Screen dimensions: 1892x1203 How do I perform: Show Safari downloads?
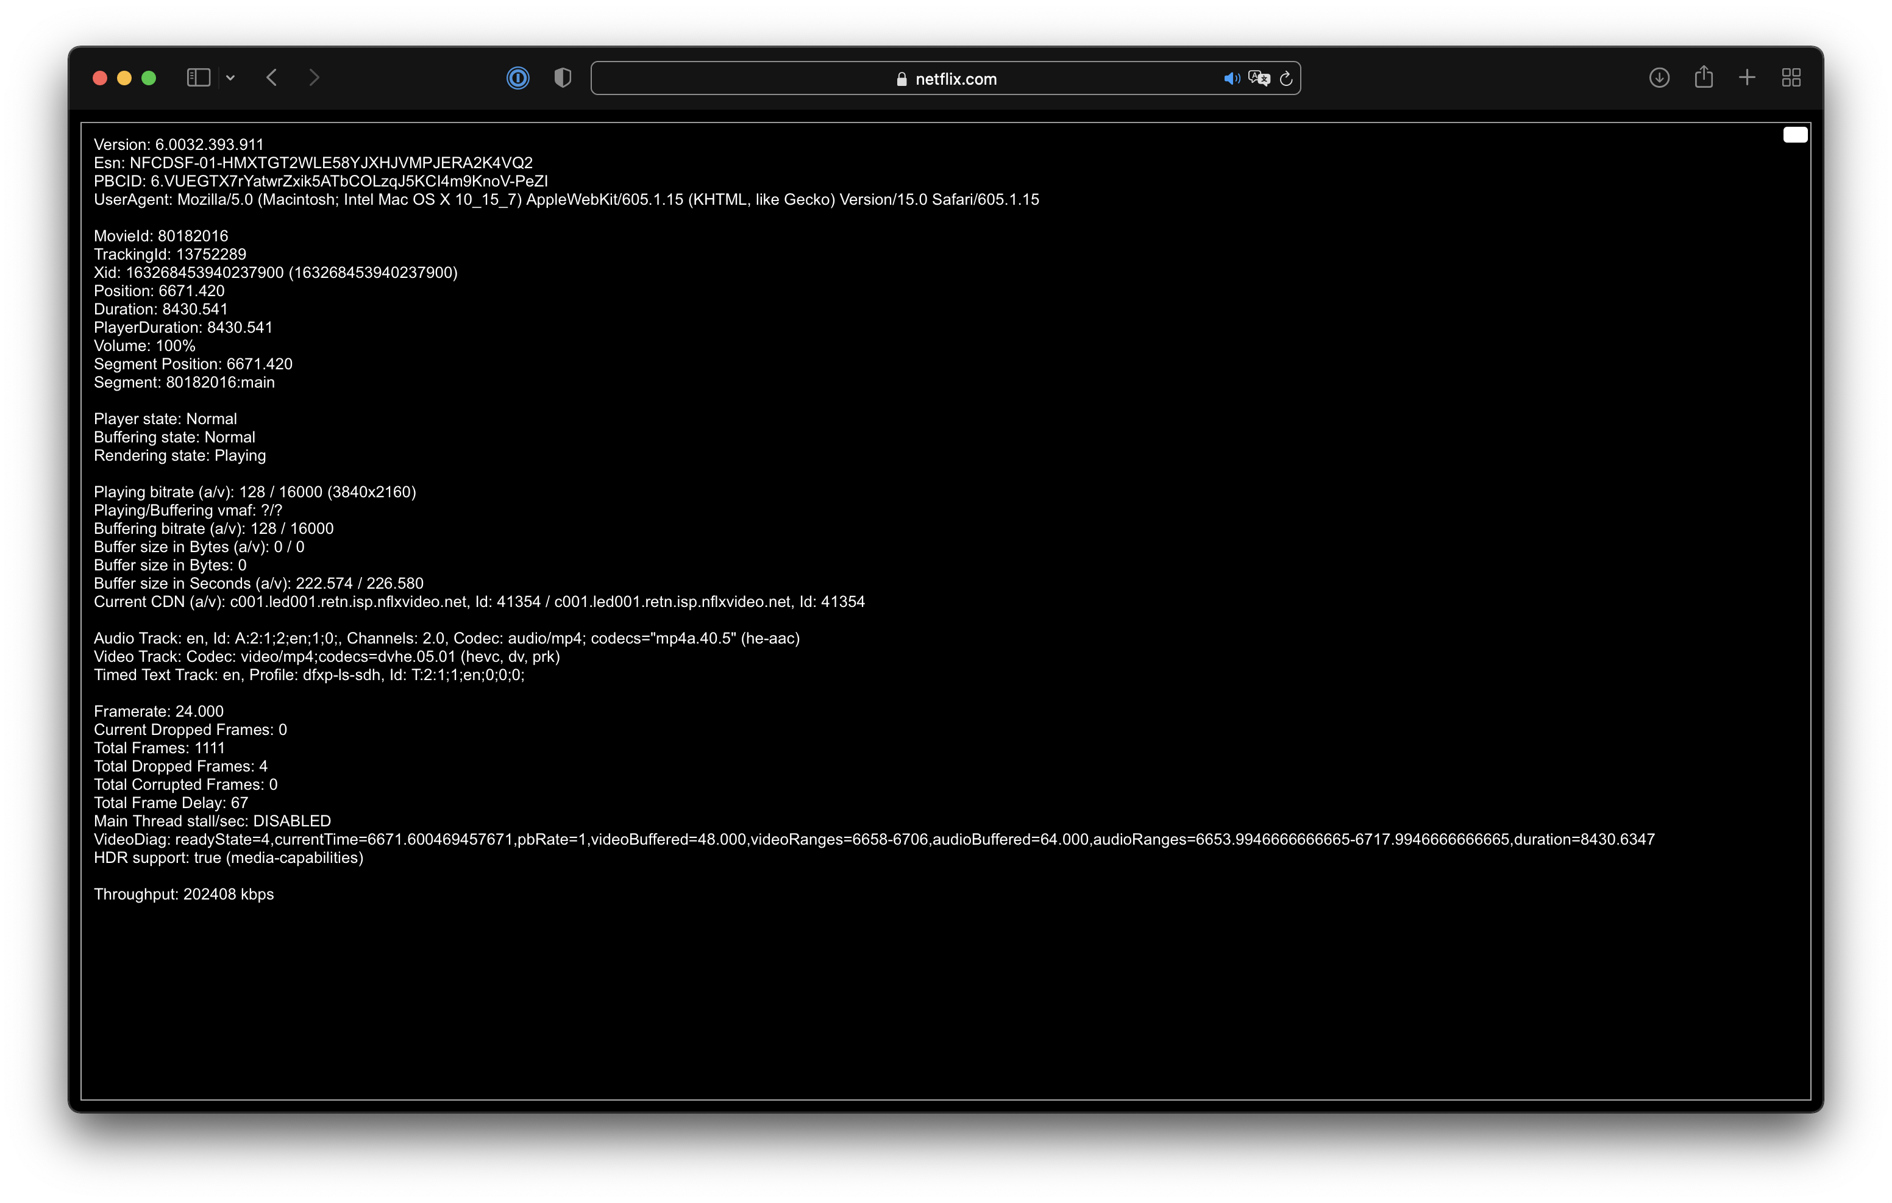(1659, 78)
